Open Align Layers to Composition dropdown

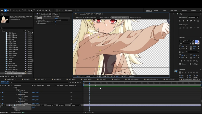pyautogui.click(x=193, y=17)
